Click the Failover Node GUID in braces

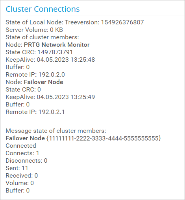(104, 138)
